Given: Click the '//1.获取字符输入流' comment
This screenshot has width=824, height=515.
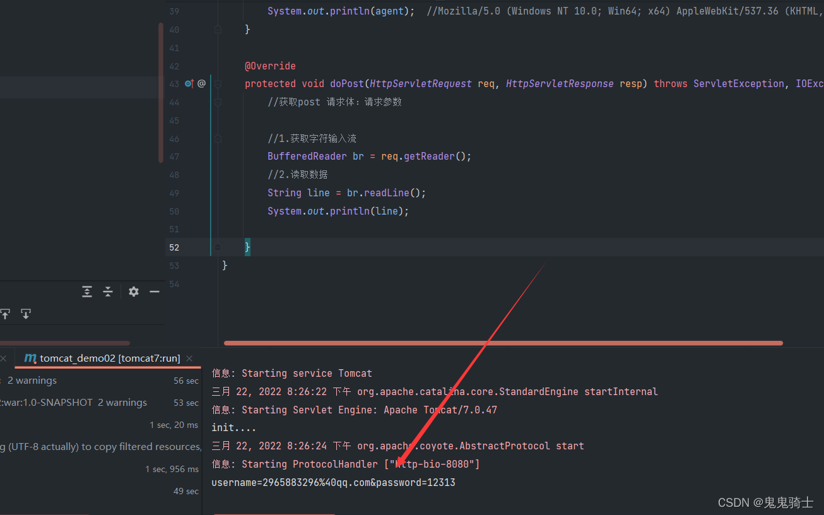Looking at the screenshot, I should pyautogui.click(x=312, y=138).
